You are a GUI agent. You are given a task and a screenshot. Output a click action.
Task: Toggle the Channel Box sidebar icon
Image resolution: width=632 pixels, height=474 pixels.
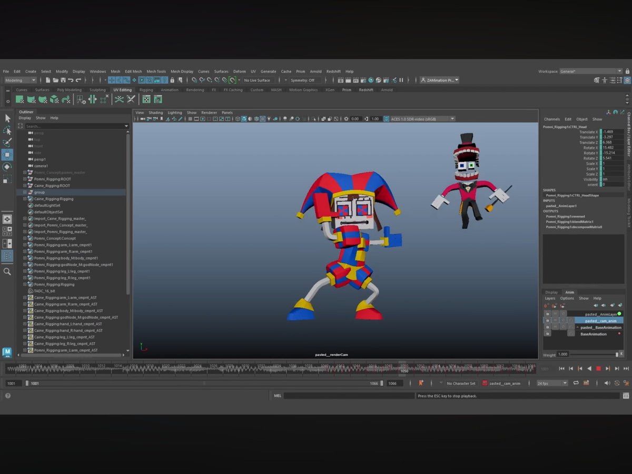(x=627, y=80)
